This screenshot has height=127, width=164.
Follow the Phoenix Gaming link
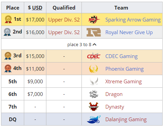tap(124, 69)
